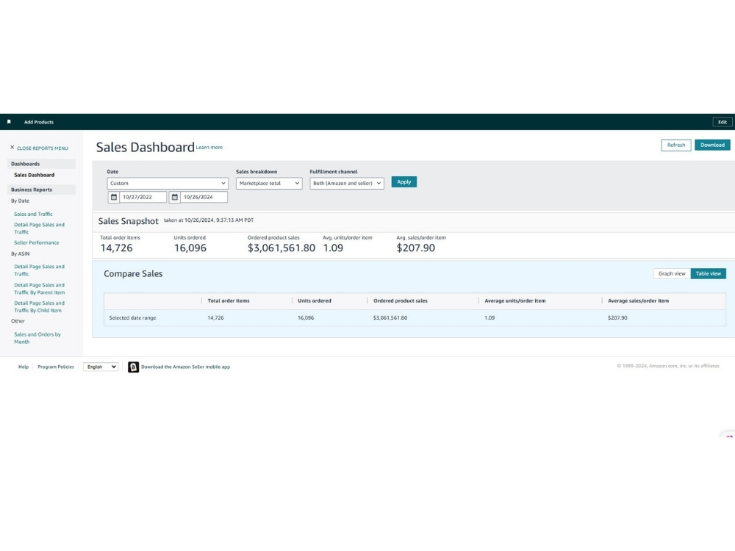Image resolution: width=735 pixels, height=551 pixels.
Task: Click the 14,726 table cell
Action: [215, 317]
